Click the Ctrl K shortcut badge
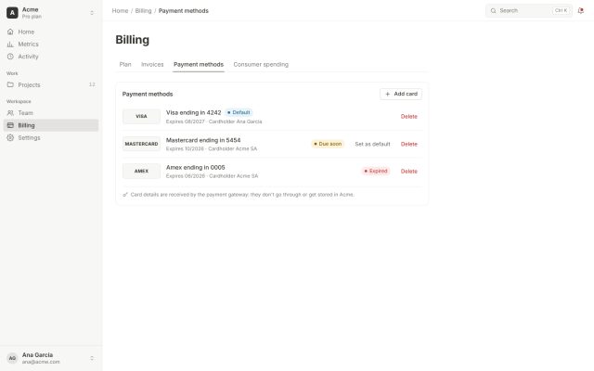The width and height of the screenshot is (594, 371). (561, 10)
